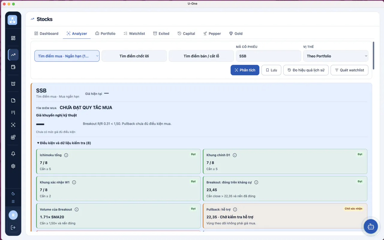Open the Tìm điểm mua · Ngắn hạn dropdown
Screen dimensions: 384x240
67,56
